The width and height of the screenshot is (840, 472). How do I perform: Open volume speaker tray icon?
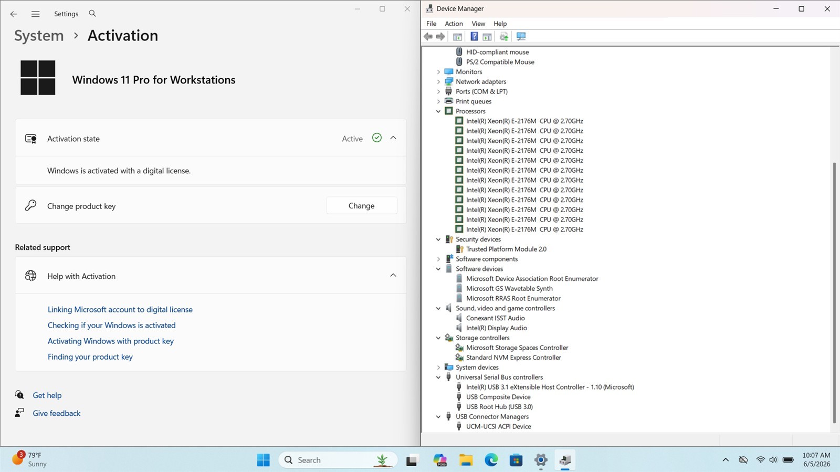point(773,460)
